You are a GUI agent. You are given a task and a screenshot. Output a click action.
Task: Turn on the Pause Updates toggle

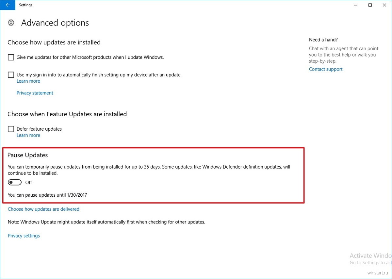15,182
